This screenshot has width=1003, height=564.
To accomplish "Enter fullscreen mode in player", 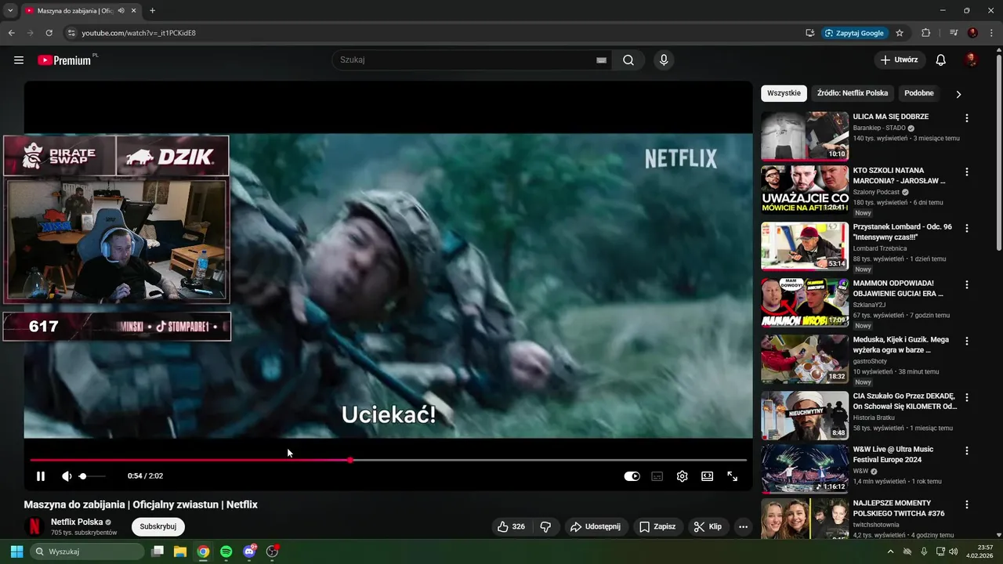I will point(732,476).
